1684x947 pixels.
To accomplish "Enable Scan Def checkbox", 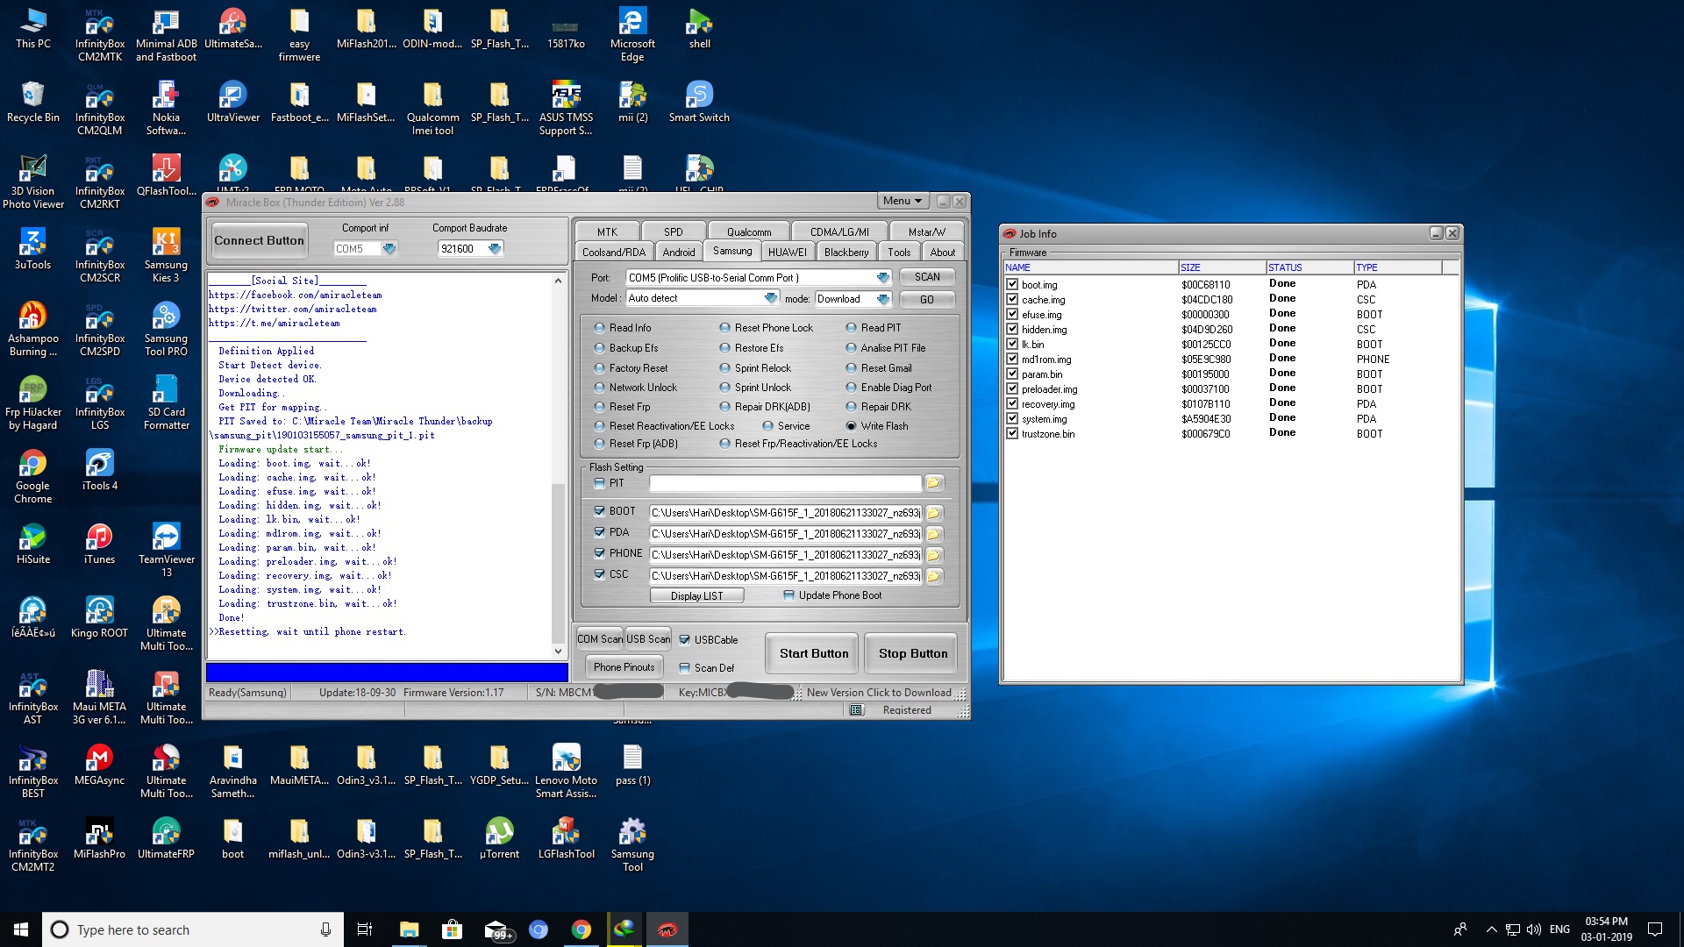I will point(685,668).
